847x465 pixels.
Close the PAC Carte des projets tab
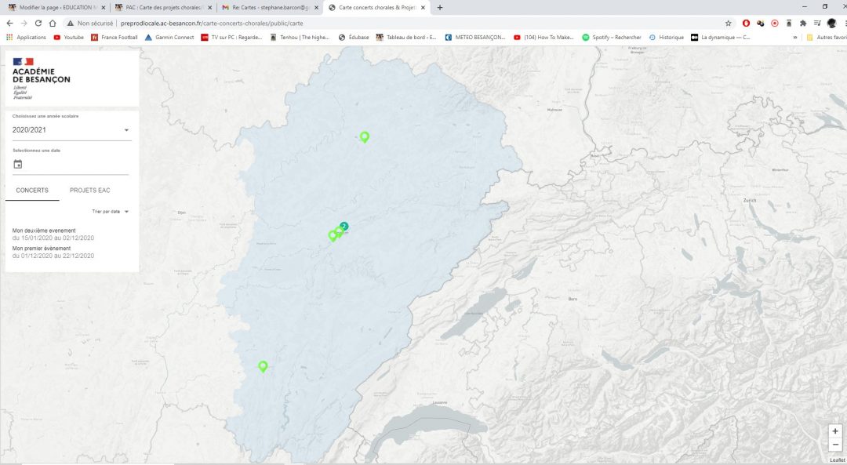click(x=209, y=8)
